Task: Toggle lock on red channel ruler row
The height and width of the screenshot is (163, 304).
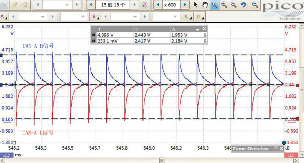Action: pyautogui.click(x=205, y=41)
